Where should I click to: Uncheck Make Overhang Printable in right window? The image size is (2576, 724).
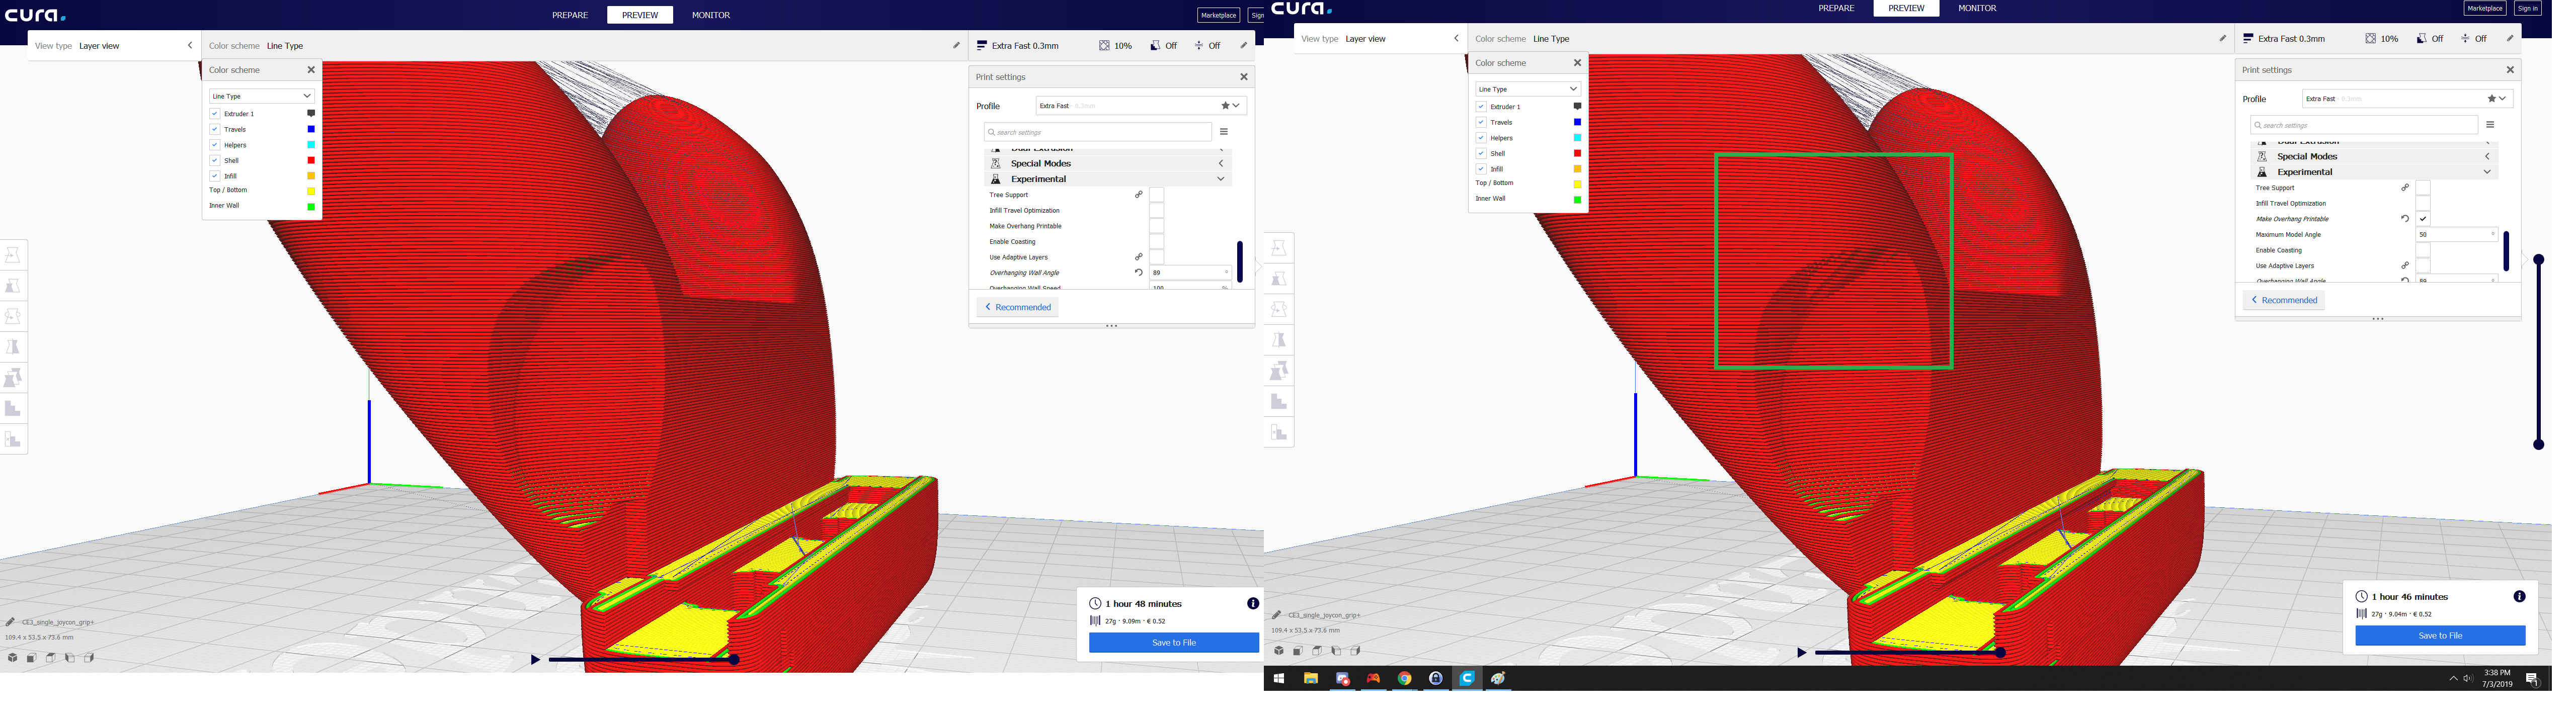click(2423, 219)
